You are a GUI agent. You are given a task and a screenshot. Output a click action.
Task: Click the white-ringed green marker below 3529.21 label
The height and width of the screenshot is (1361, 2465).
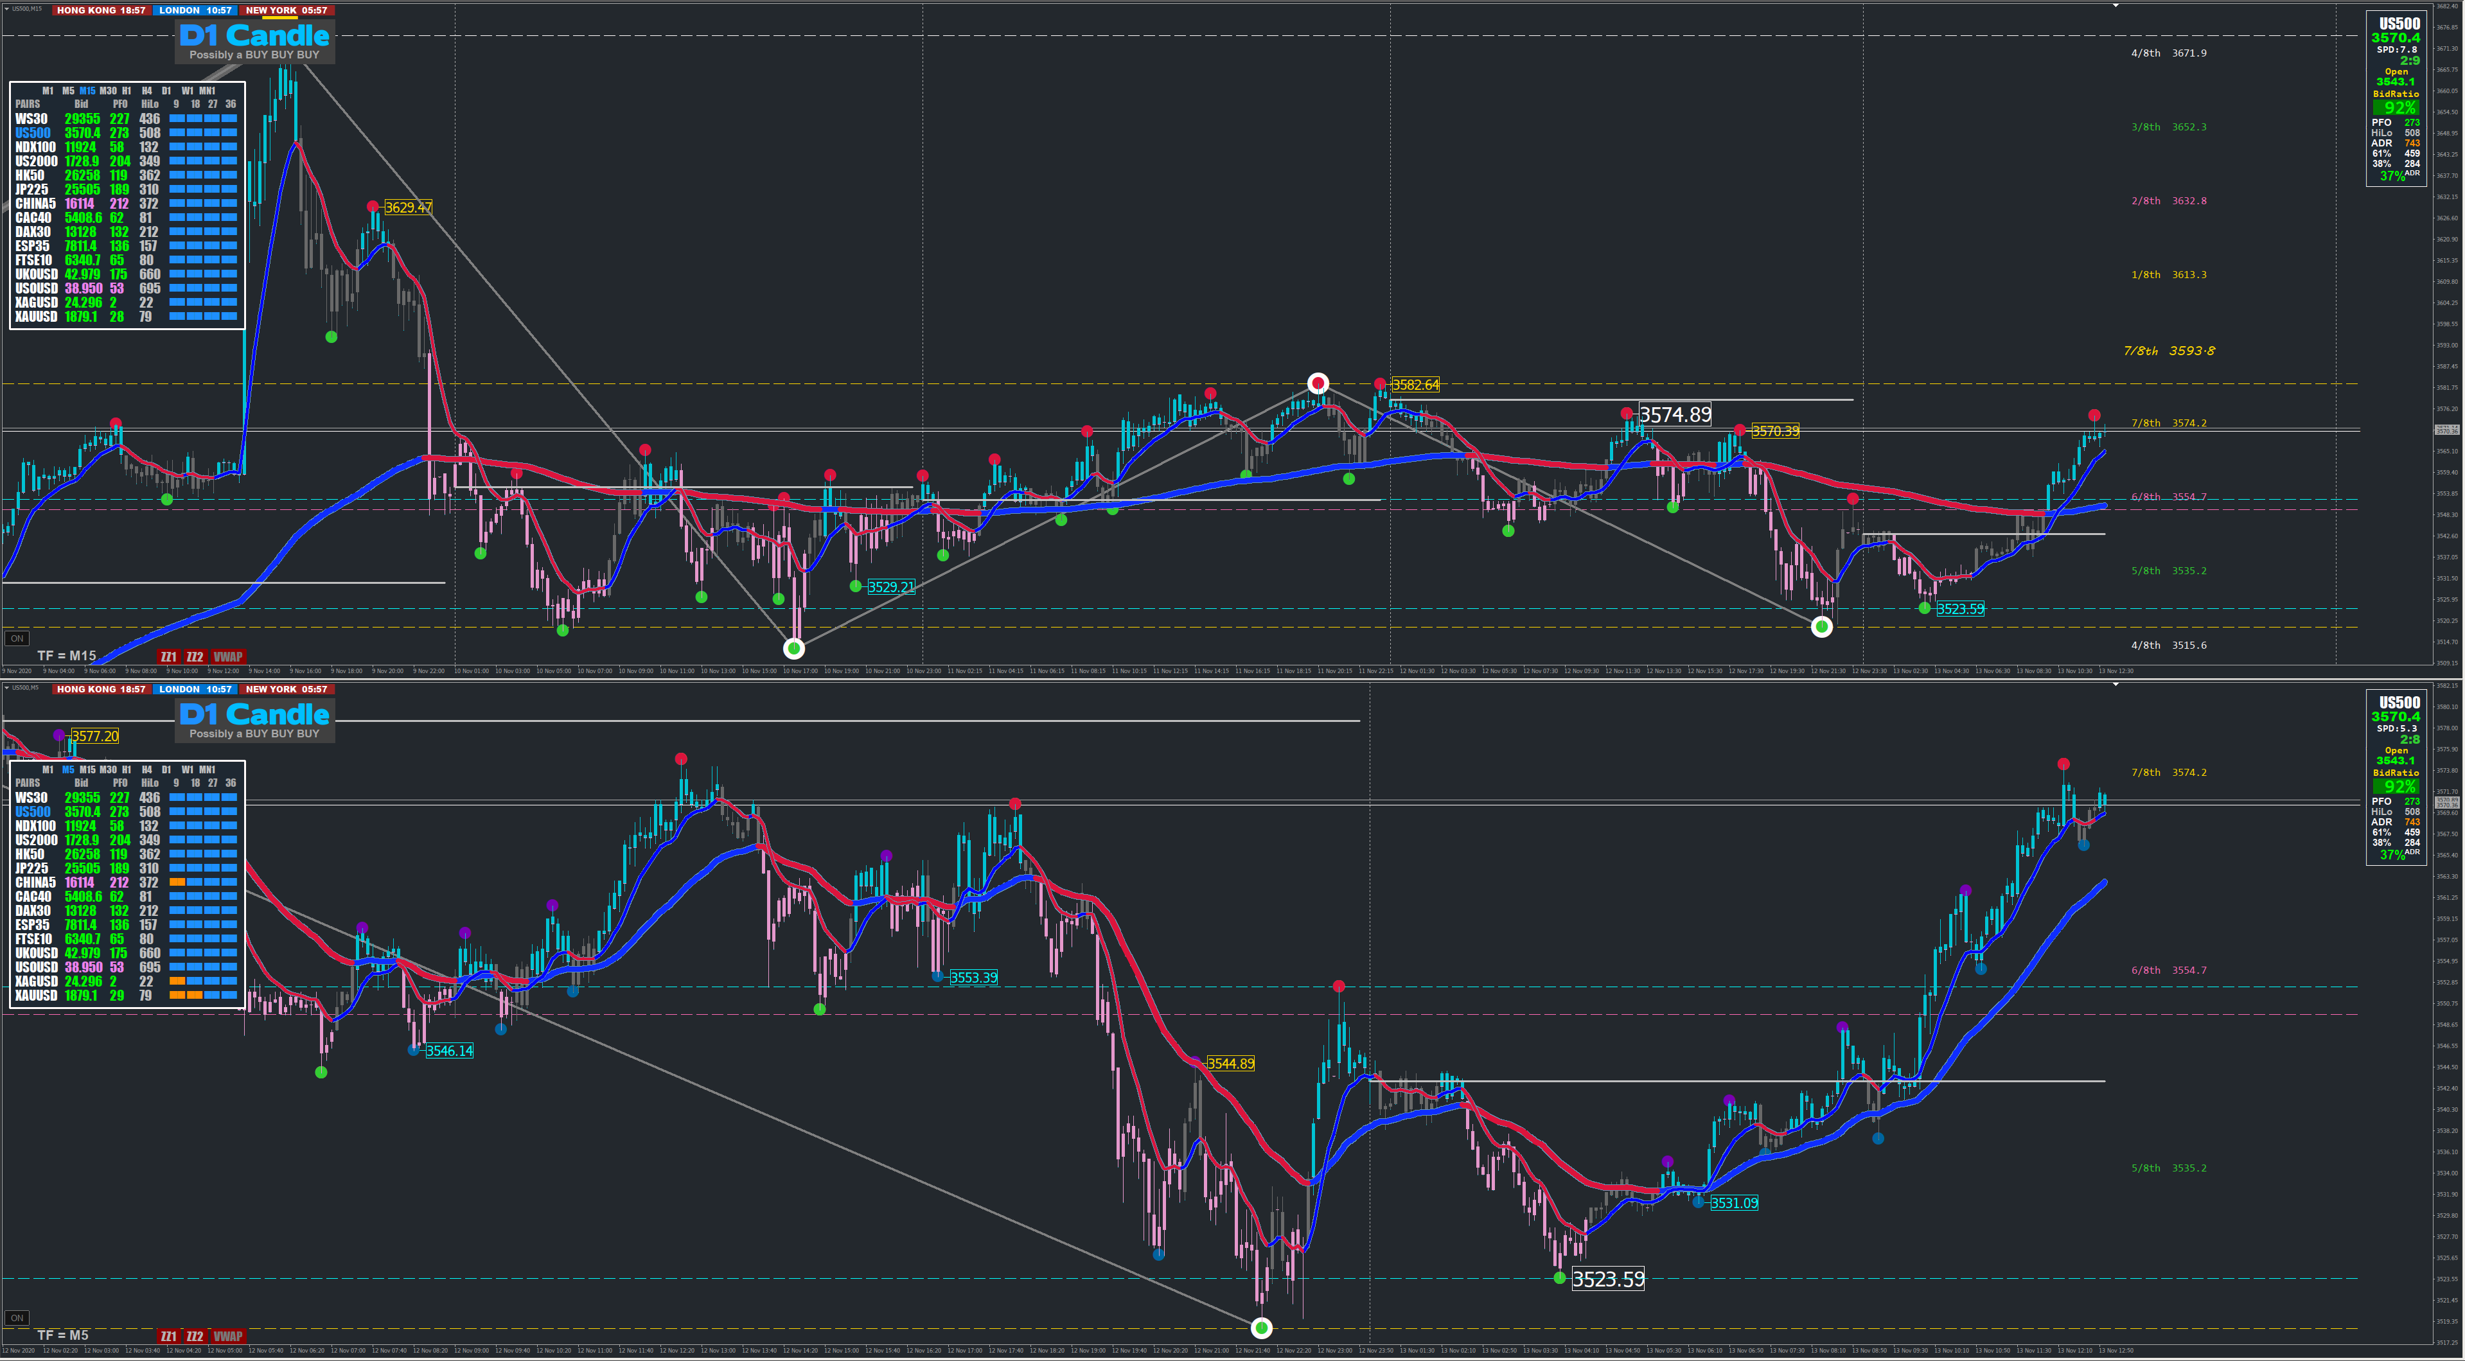point(793,649)
